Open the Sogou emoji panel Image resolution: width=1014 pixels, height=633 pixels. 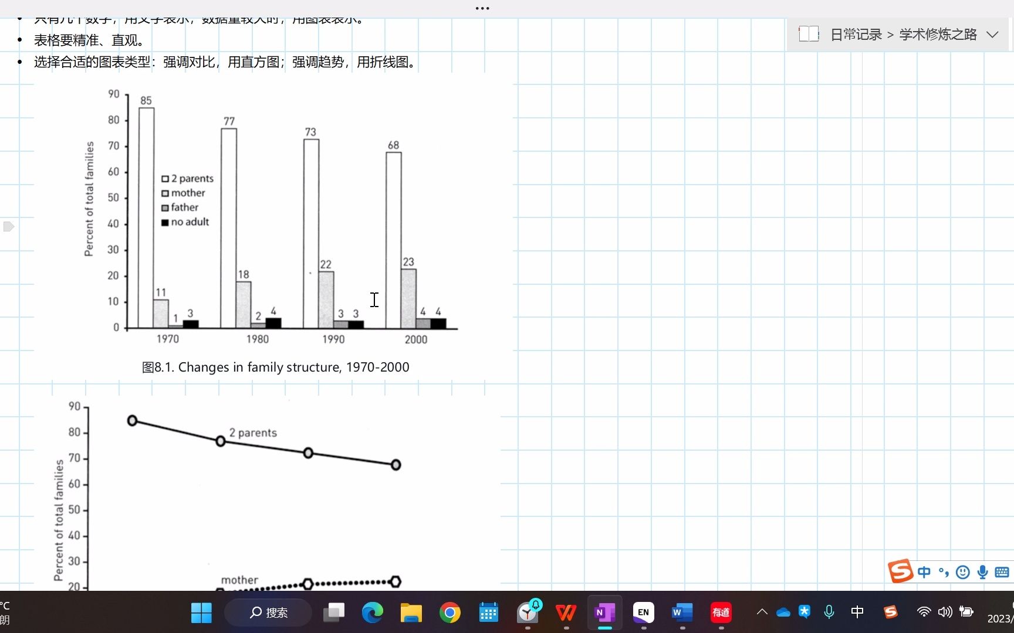(963, 572)
